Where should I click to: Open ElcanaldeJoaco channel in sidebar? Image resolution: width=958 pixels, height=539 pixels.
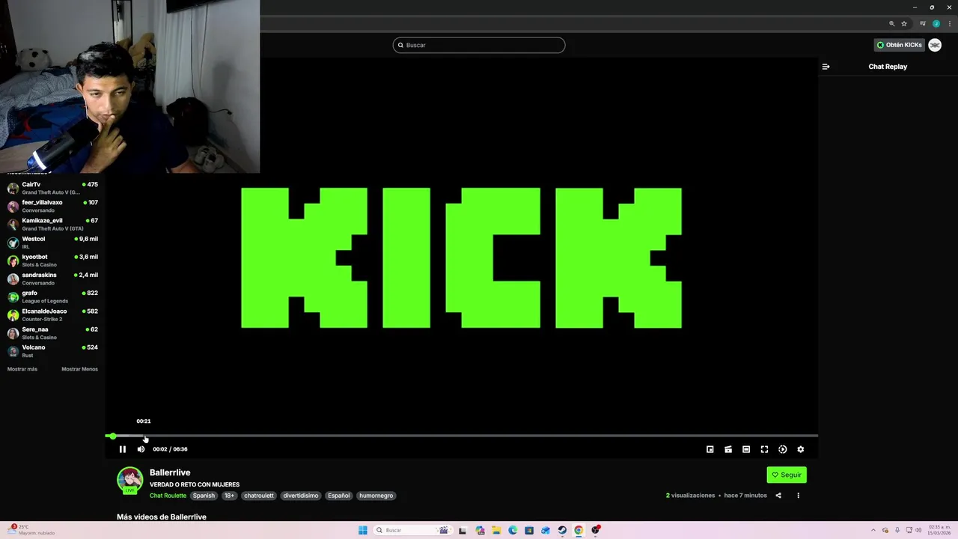pyautogui.click(x=52, y=314)
